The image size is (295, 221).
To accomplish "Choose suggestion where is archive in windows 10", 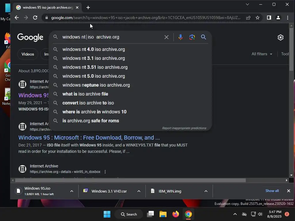I will [x=130, y=112].
